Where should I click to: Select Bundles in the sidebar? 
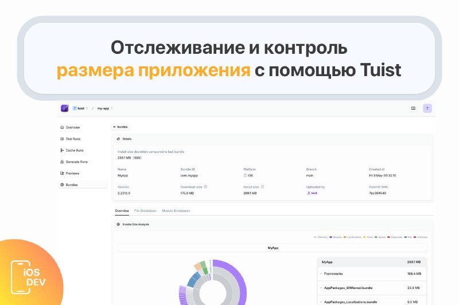(83, 185)
